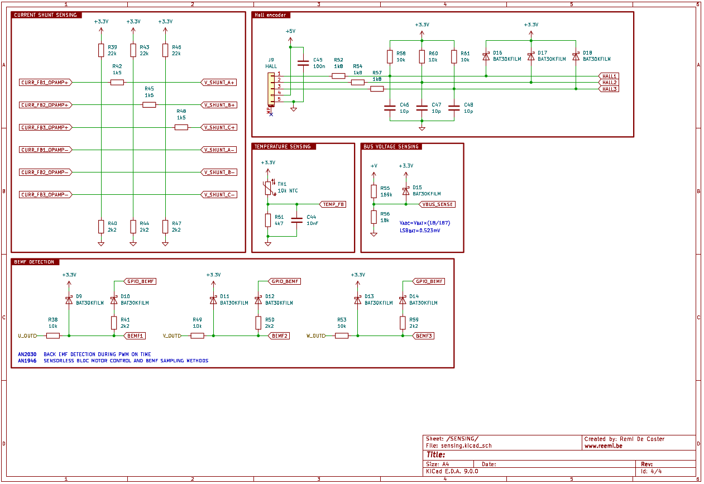Select resistor R45 symbol
704x484 pixels.
tap(149, 105)
